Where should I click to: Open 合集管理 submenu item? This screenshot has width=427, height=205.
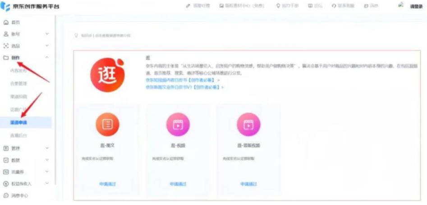(18, 84)
